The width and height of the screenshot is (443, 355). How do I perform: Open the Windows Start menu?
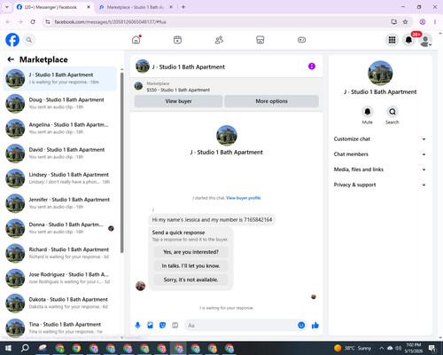click(8, 348)
